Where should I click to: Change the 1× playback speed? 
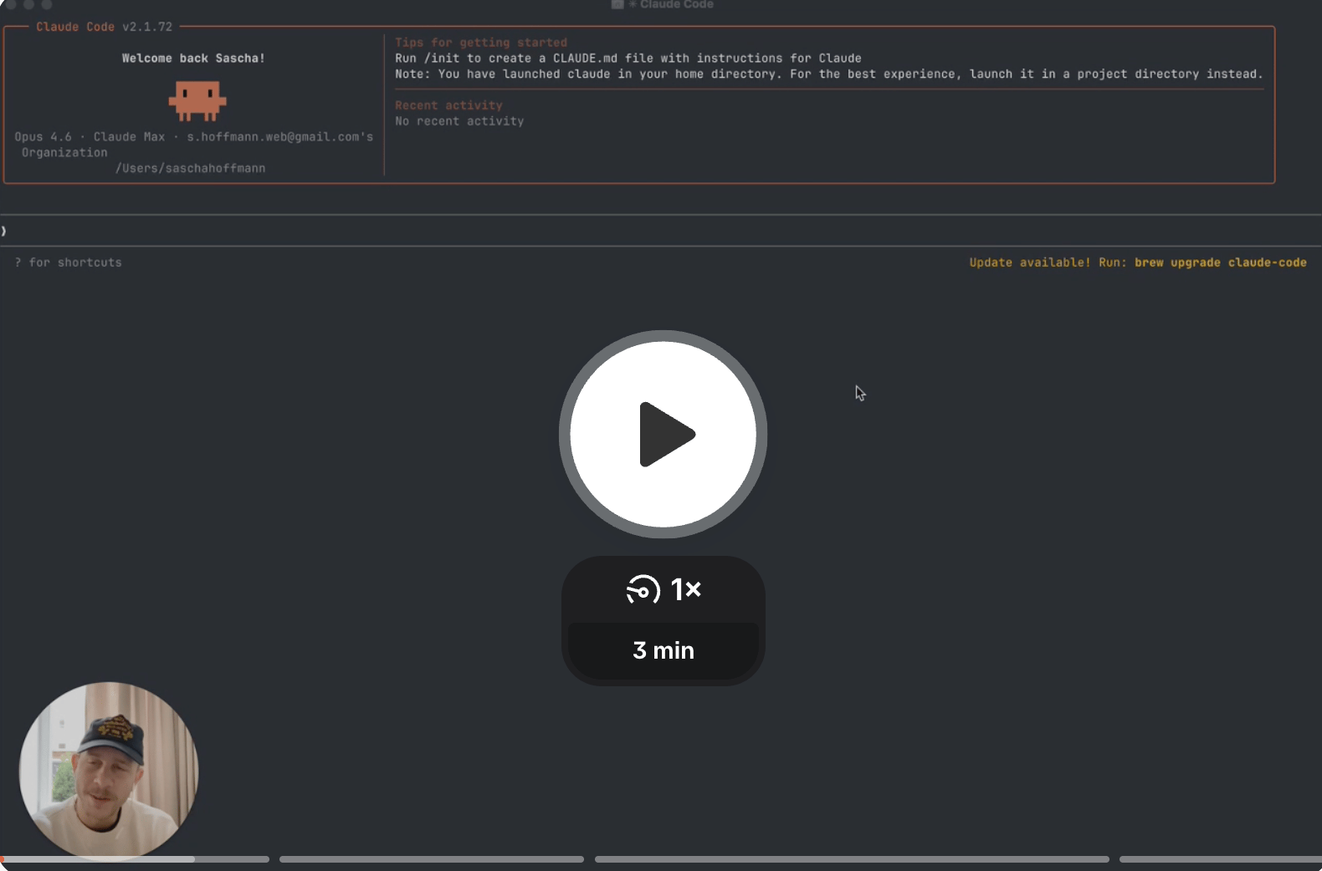(x=664, y=589)
